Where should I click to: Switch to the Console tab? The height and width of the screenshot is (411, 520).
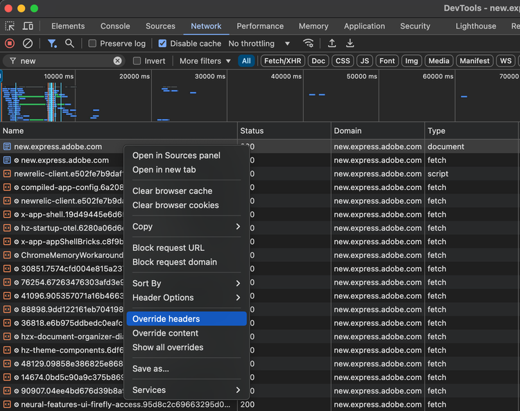(115, 26)
